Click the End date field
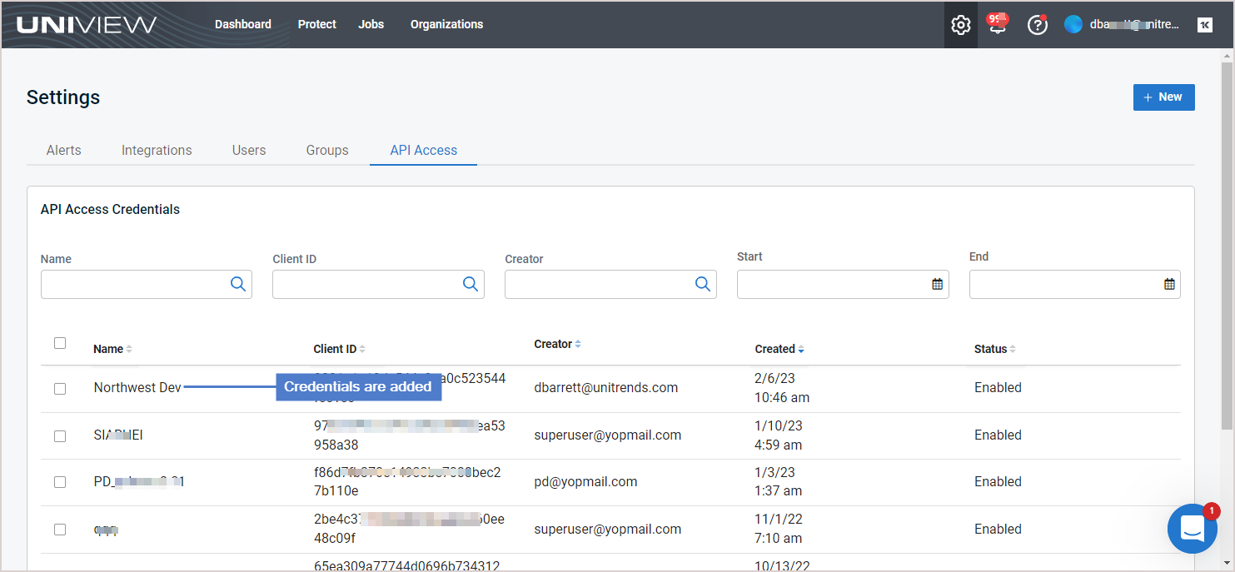The width and height of the screenshot is (1235, 572). point(1075,284)
